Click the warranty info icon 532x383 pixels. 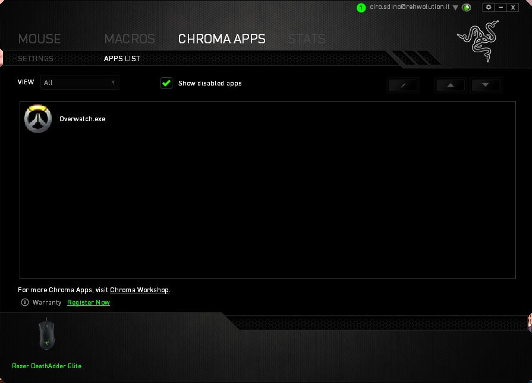point(25,302)
